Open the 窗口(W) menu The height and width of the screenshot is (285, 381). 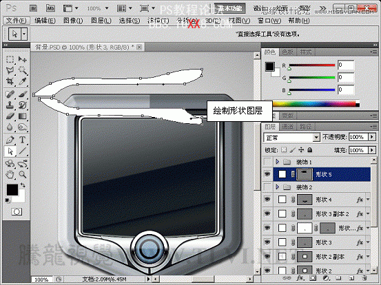[x=269, y=21]
